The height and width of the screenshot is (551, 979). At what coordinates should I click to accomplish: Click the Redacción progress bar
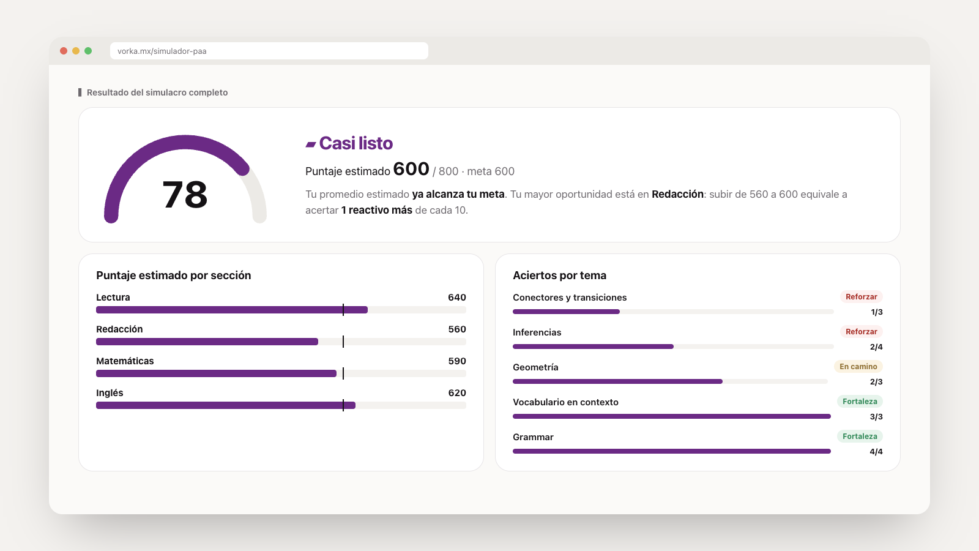(281, 342)
